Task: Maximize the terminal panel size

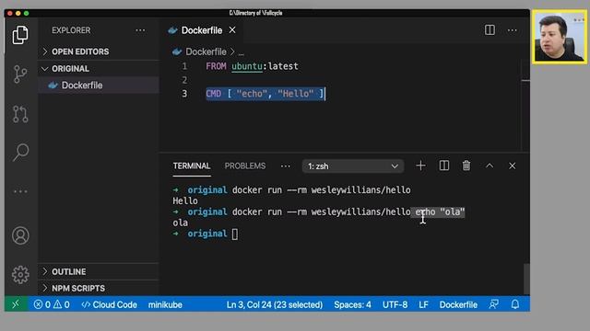Action: [490, 165]
